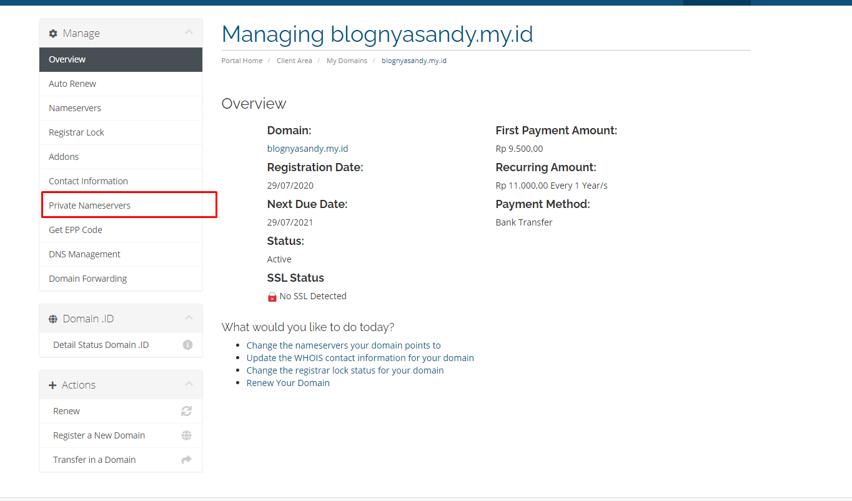Click the info icon on Detail Status Domain .ID
The height and width of the screenshot is (501, 852).
pos(187,345)
